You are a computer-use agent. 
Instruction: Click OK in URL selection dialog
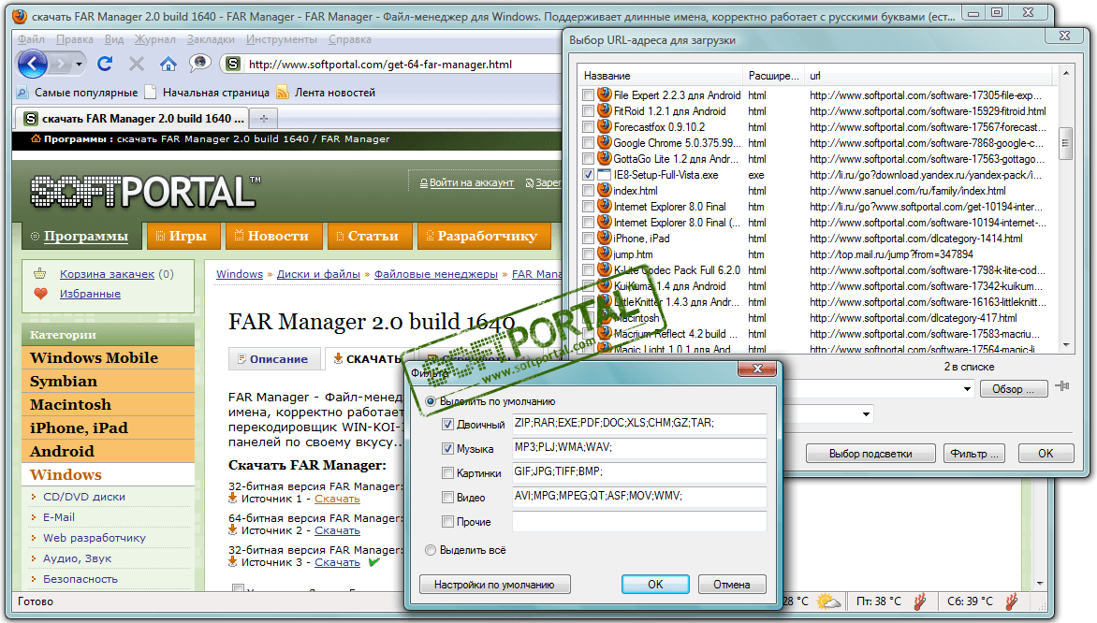click(1046, 454)
